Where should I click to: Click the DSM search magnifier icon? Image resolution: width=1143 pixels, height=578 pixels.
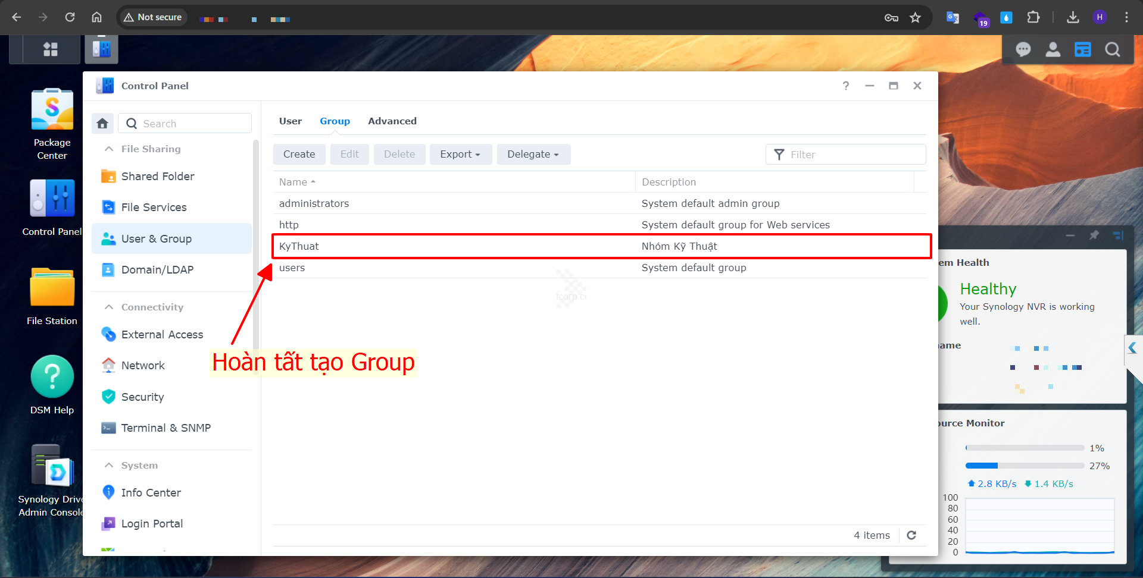pyautogui.click(x=1112, y=49)
